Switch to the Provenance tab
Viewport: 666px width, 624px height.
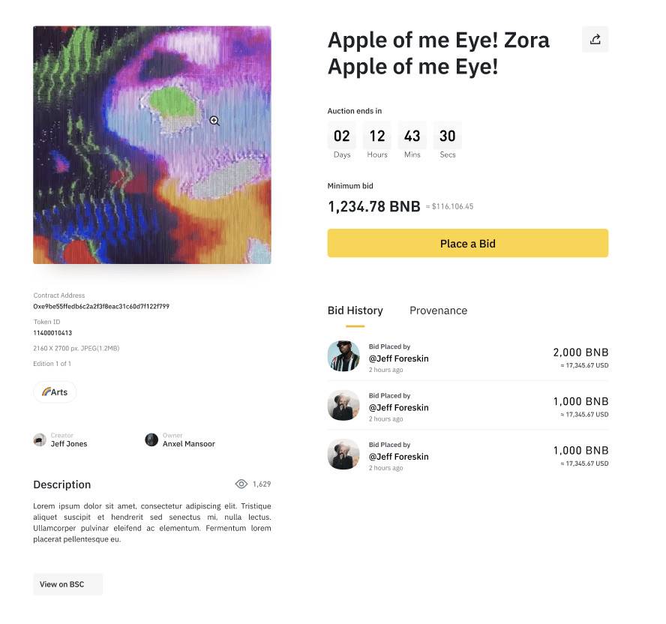click(x=438, y=310)
